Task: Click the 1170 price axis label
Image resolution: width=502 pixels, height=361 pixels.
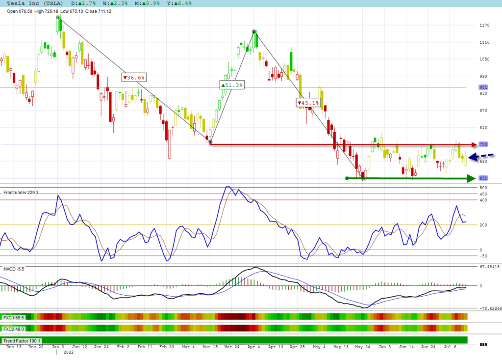Action: pos(484,26)
